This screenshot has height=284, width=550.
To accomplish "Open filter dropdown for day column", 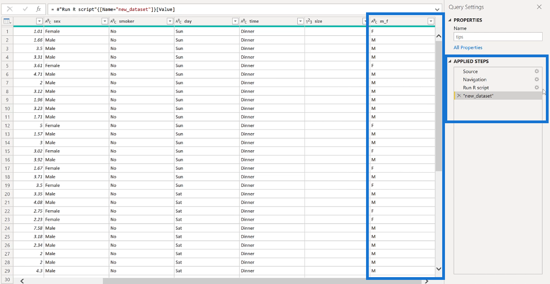I will pyautogui.click(x=235, y=22).
